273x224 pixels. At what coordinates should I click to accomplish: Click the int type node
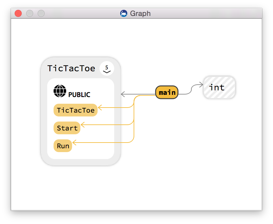pos(219,87)
